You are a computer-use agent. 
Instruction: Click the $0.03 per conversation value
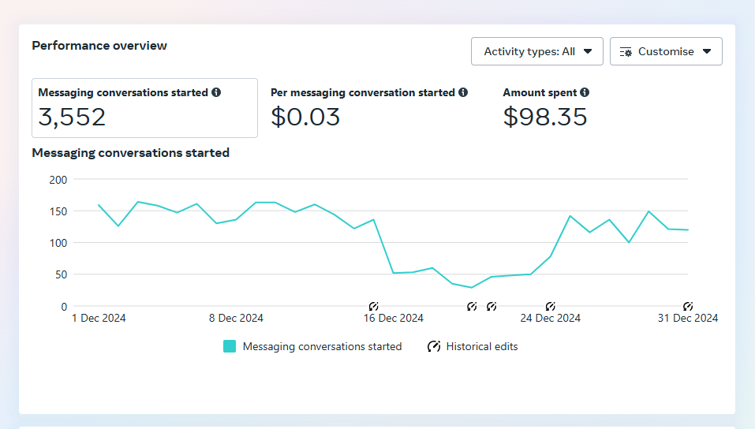pyautogui.click(x=305, y=117)
